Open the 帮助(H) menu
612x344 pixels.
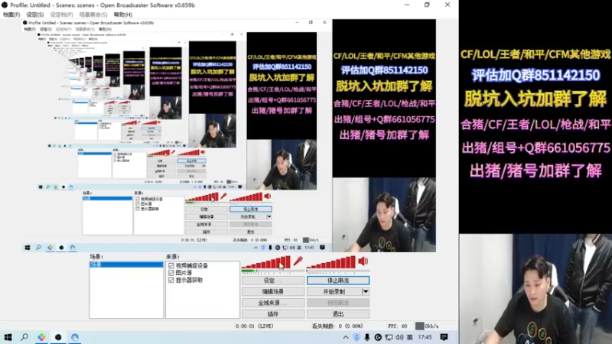[123, 15]
